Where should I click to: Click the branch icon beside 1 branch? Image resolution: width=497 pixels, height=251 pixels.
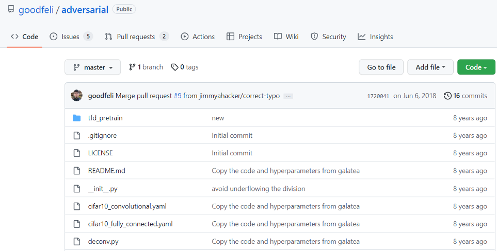132,67
